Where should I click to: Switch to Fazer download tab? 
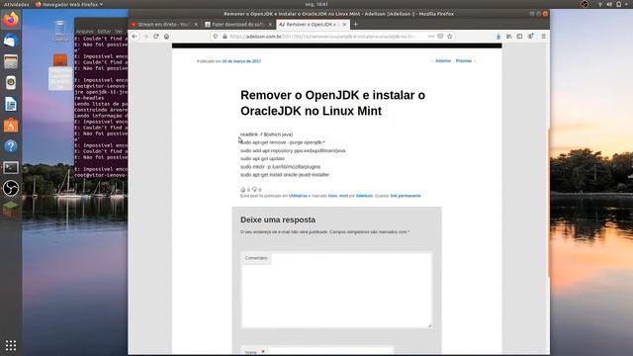[x=238, y=24]
